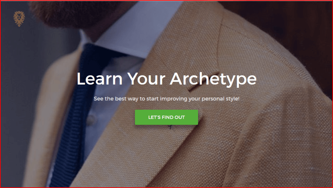333x188 pixels.
Task: Select the word Learn in the headline
Action: pos(100,79)
